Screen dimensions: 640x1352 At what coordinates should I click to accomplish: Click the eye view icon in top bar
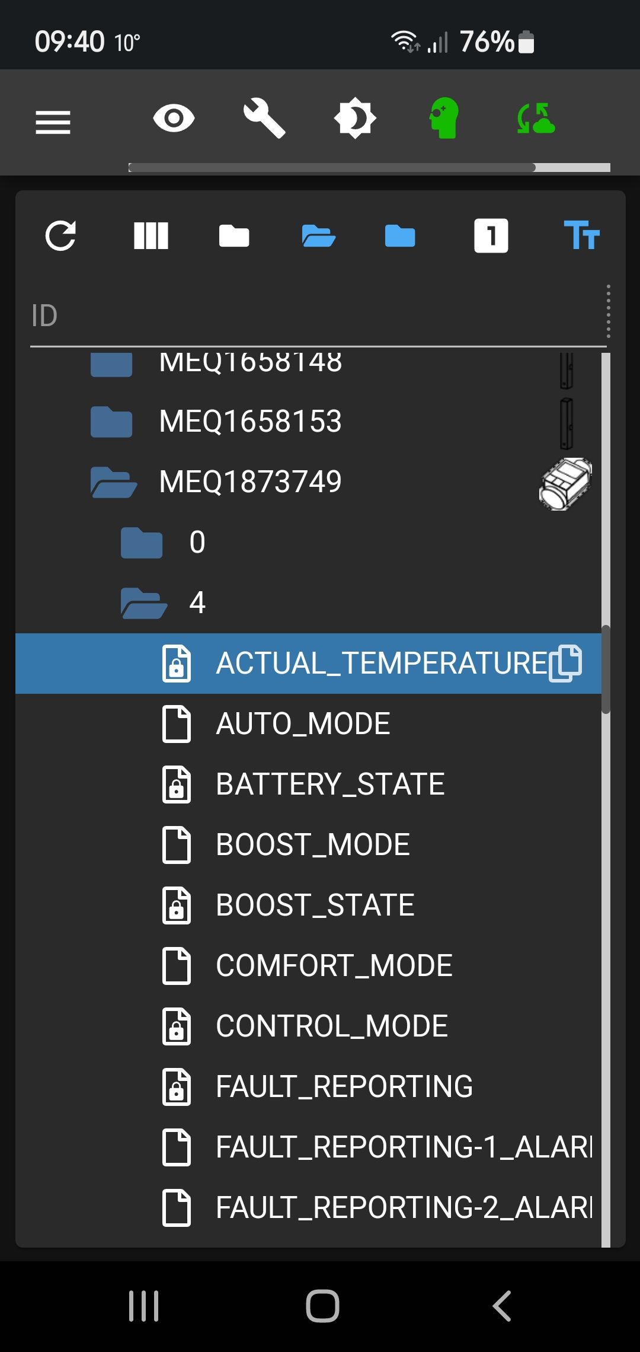click(174, 119)
